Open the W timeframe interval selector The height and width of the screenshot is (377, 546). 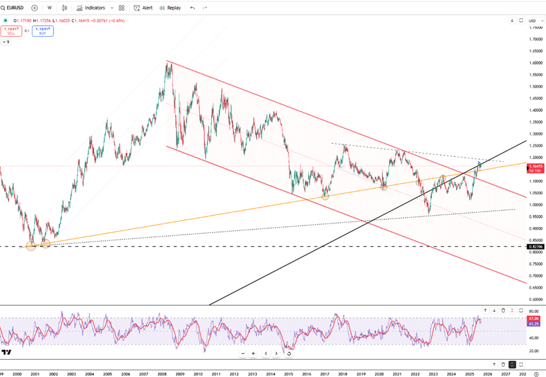pos(49,8)
